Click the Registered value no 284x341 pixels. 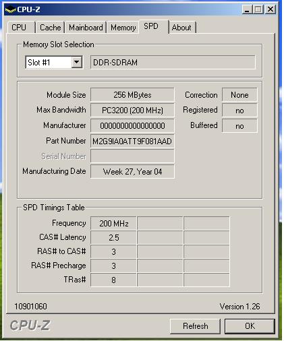239,110
